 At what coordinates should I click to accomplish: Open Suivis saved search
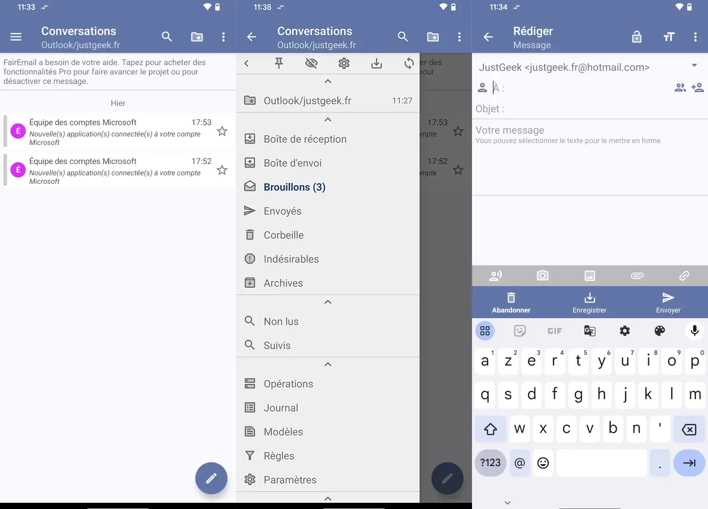328,345
